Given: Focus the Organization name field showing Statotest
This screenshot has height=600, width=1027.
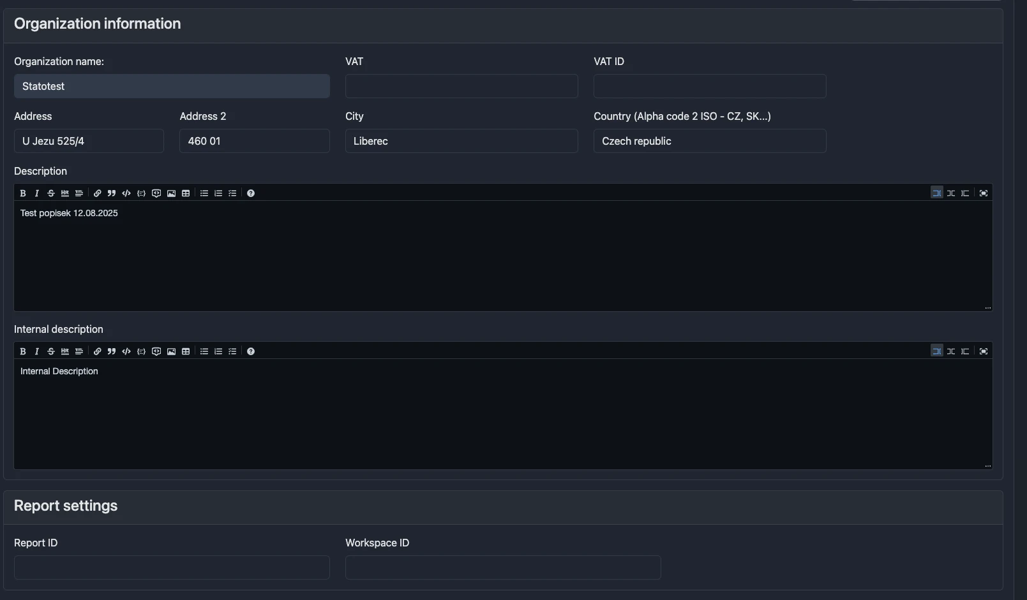Looking at the screenshot, I should point(171,86).
